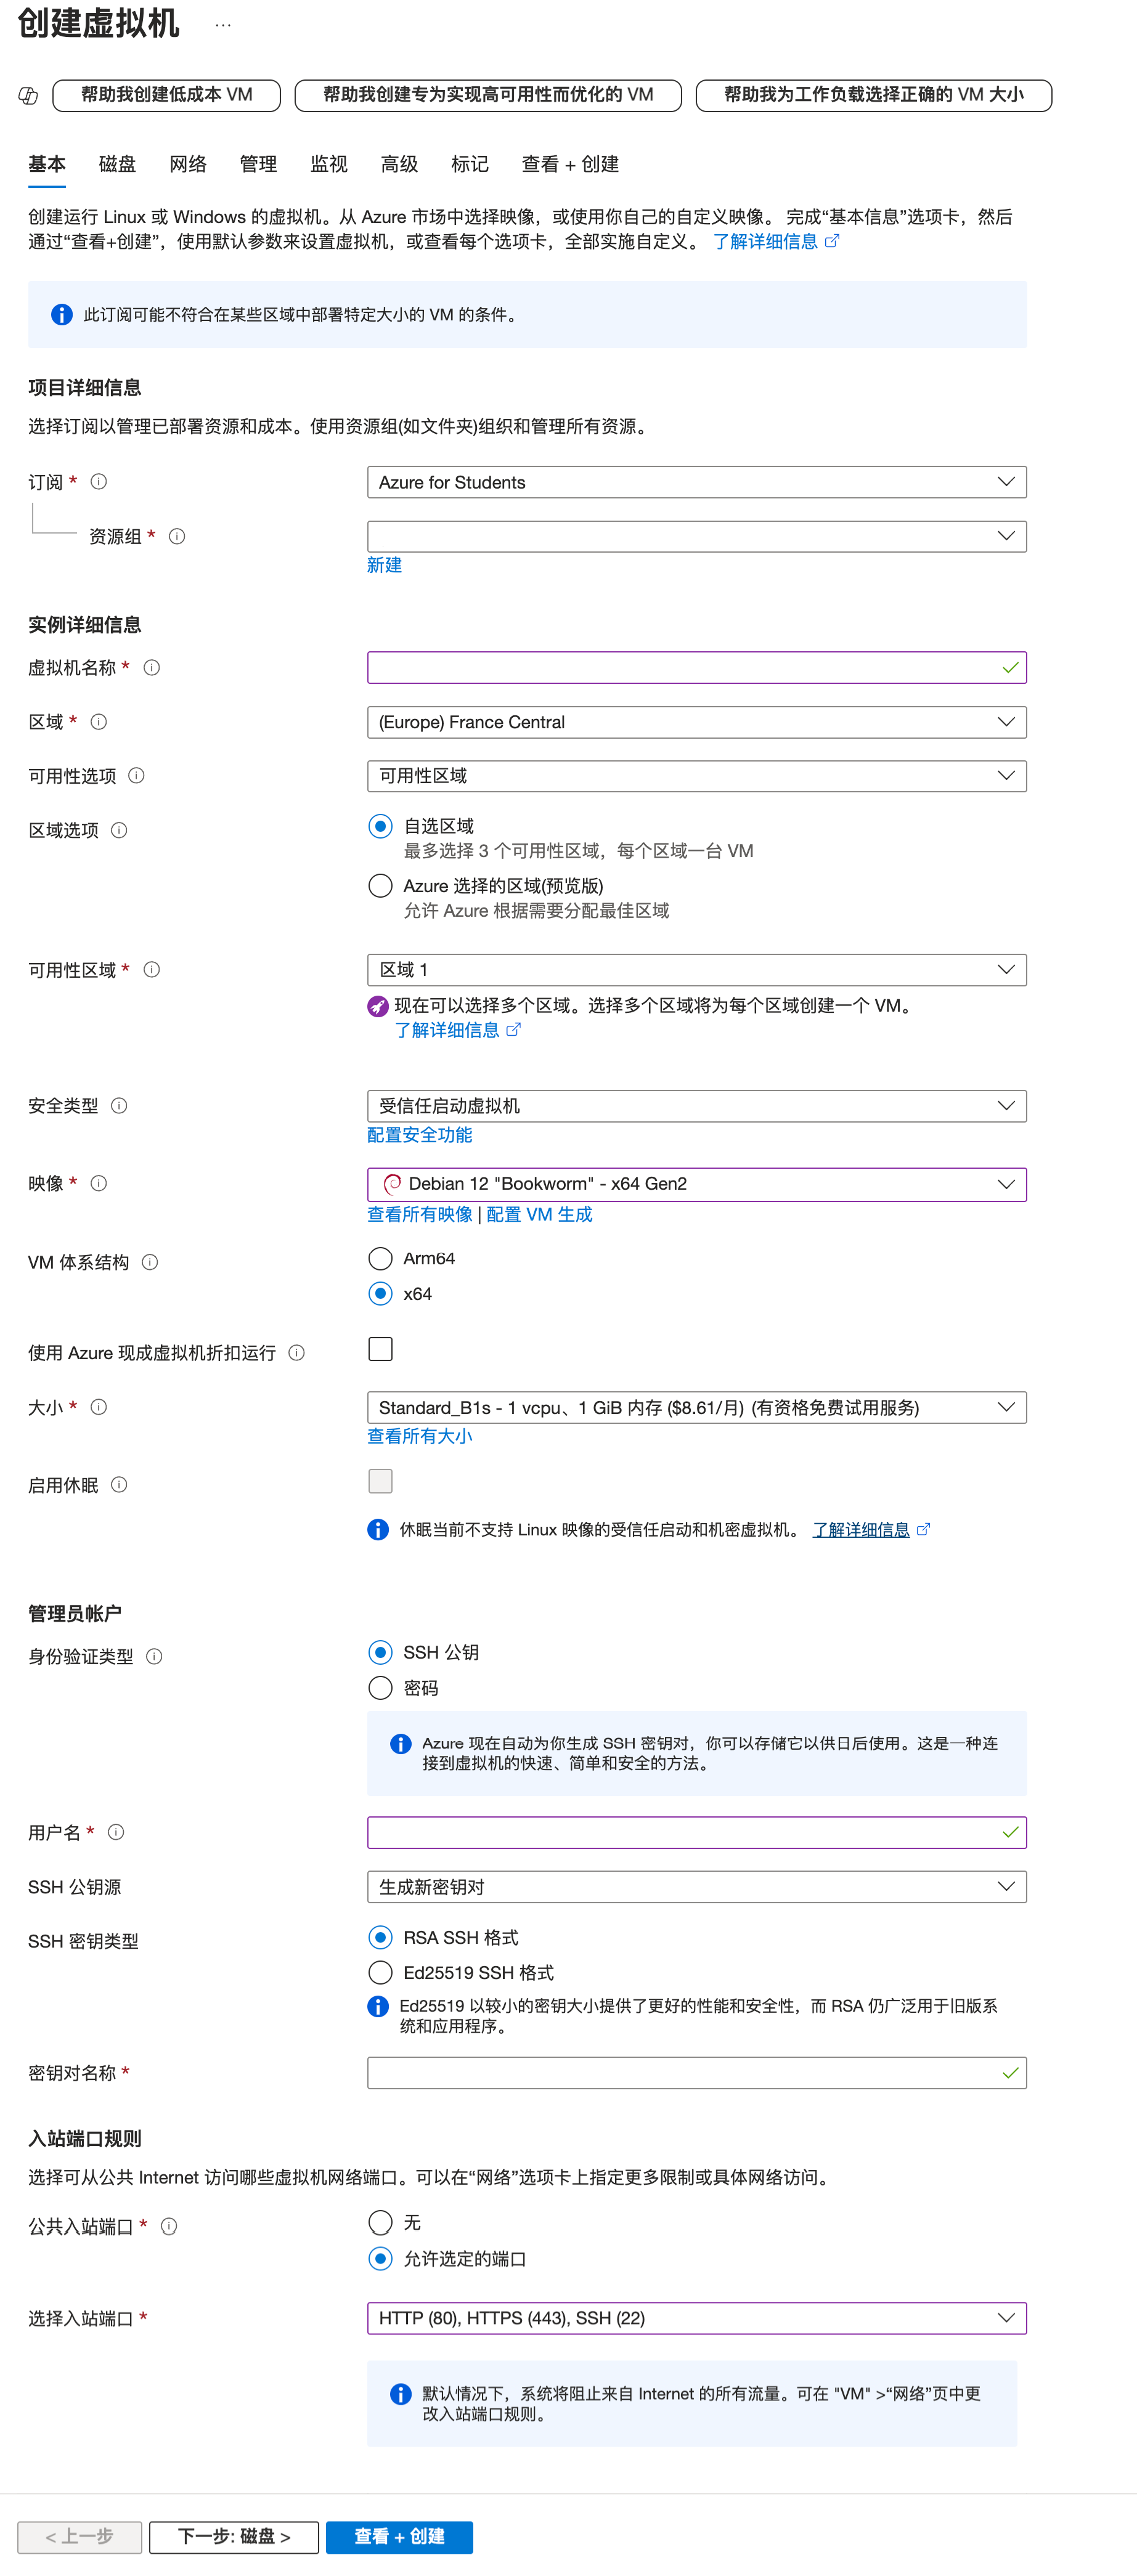Switch to the 监视 tab
This screenshot has height=2576, width=1137.
pyautogui.click(x=328, y=164)
